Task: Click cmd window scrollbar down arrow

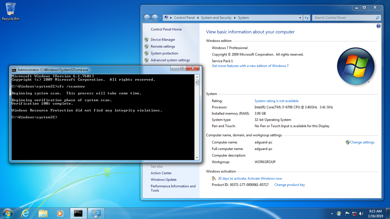Action: [197, 158]
